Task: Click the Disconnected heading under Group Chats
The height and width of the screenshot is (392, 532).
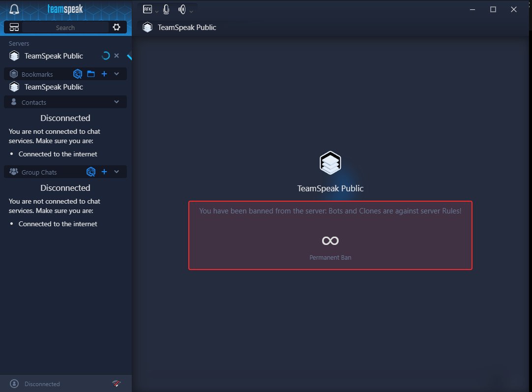Action: pyautogui.click(x=65, y=188)
